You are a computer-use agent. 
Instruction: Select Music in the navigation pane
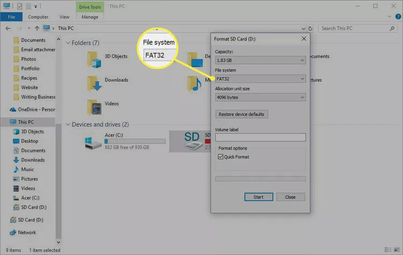tap(27, 169)
